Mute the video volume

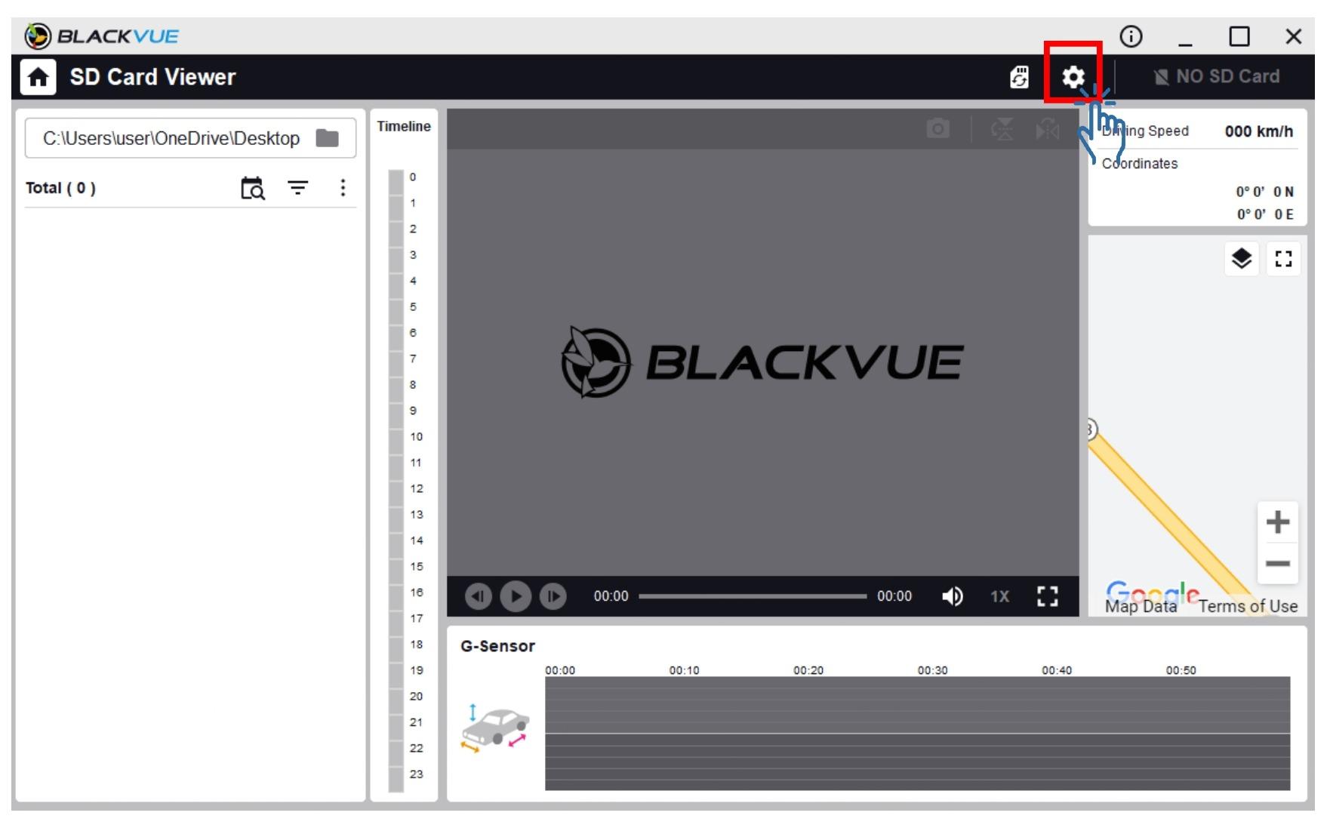(952, 596)
